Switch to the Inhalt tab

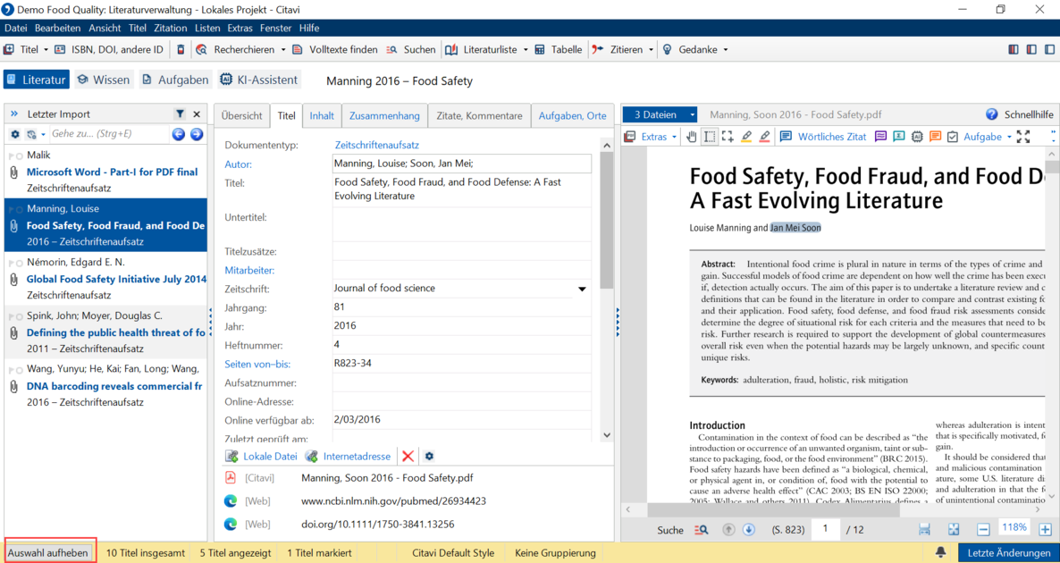[x=322, y=115]
